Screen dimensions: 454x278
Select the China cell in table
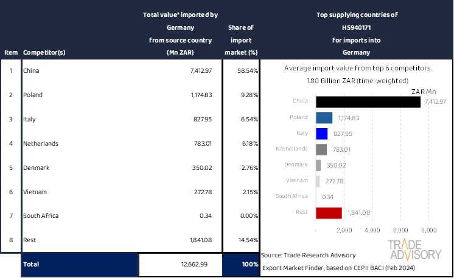coord(30,71)
